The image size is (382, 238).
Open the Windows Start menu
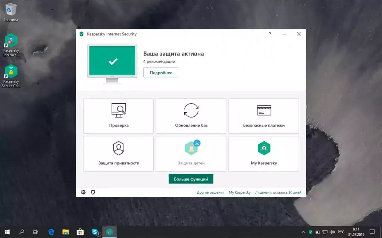point(7,232)
